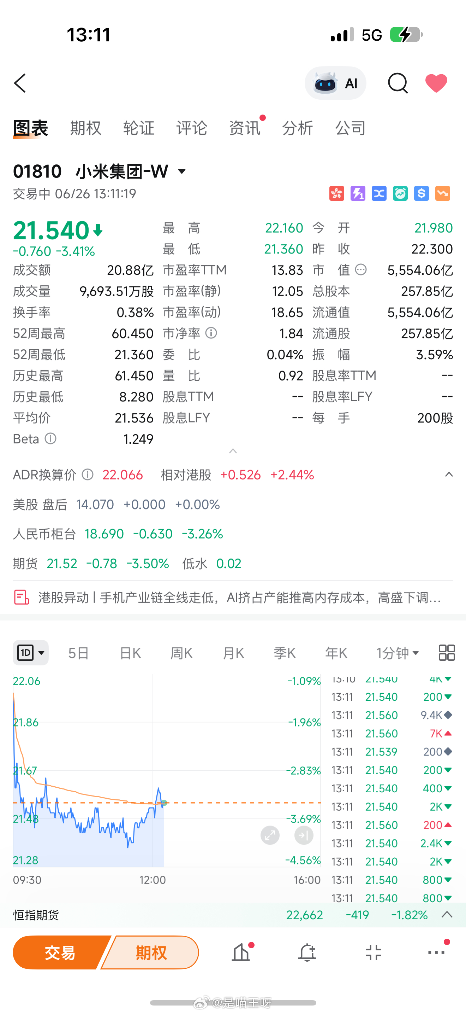Tap the chart jump-to-latest arrow icon
466x1014 pixels.
click(x=304, y=835)
